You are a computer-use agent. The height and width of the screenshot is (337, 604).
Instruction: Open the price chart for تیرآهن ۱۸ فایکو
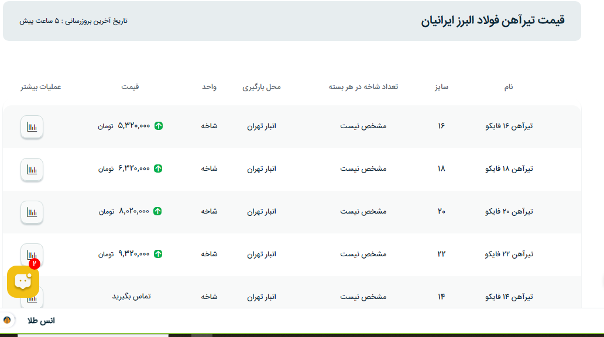(32, 169)
